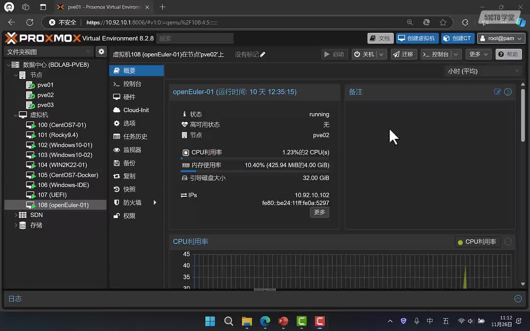Open new browser tab plus icon
This screenshot has height=331, width=530.
click(162, 7)
